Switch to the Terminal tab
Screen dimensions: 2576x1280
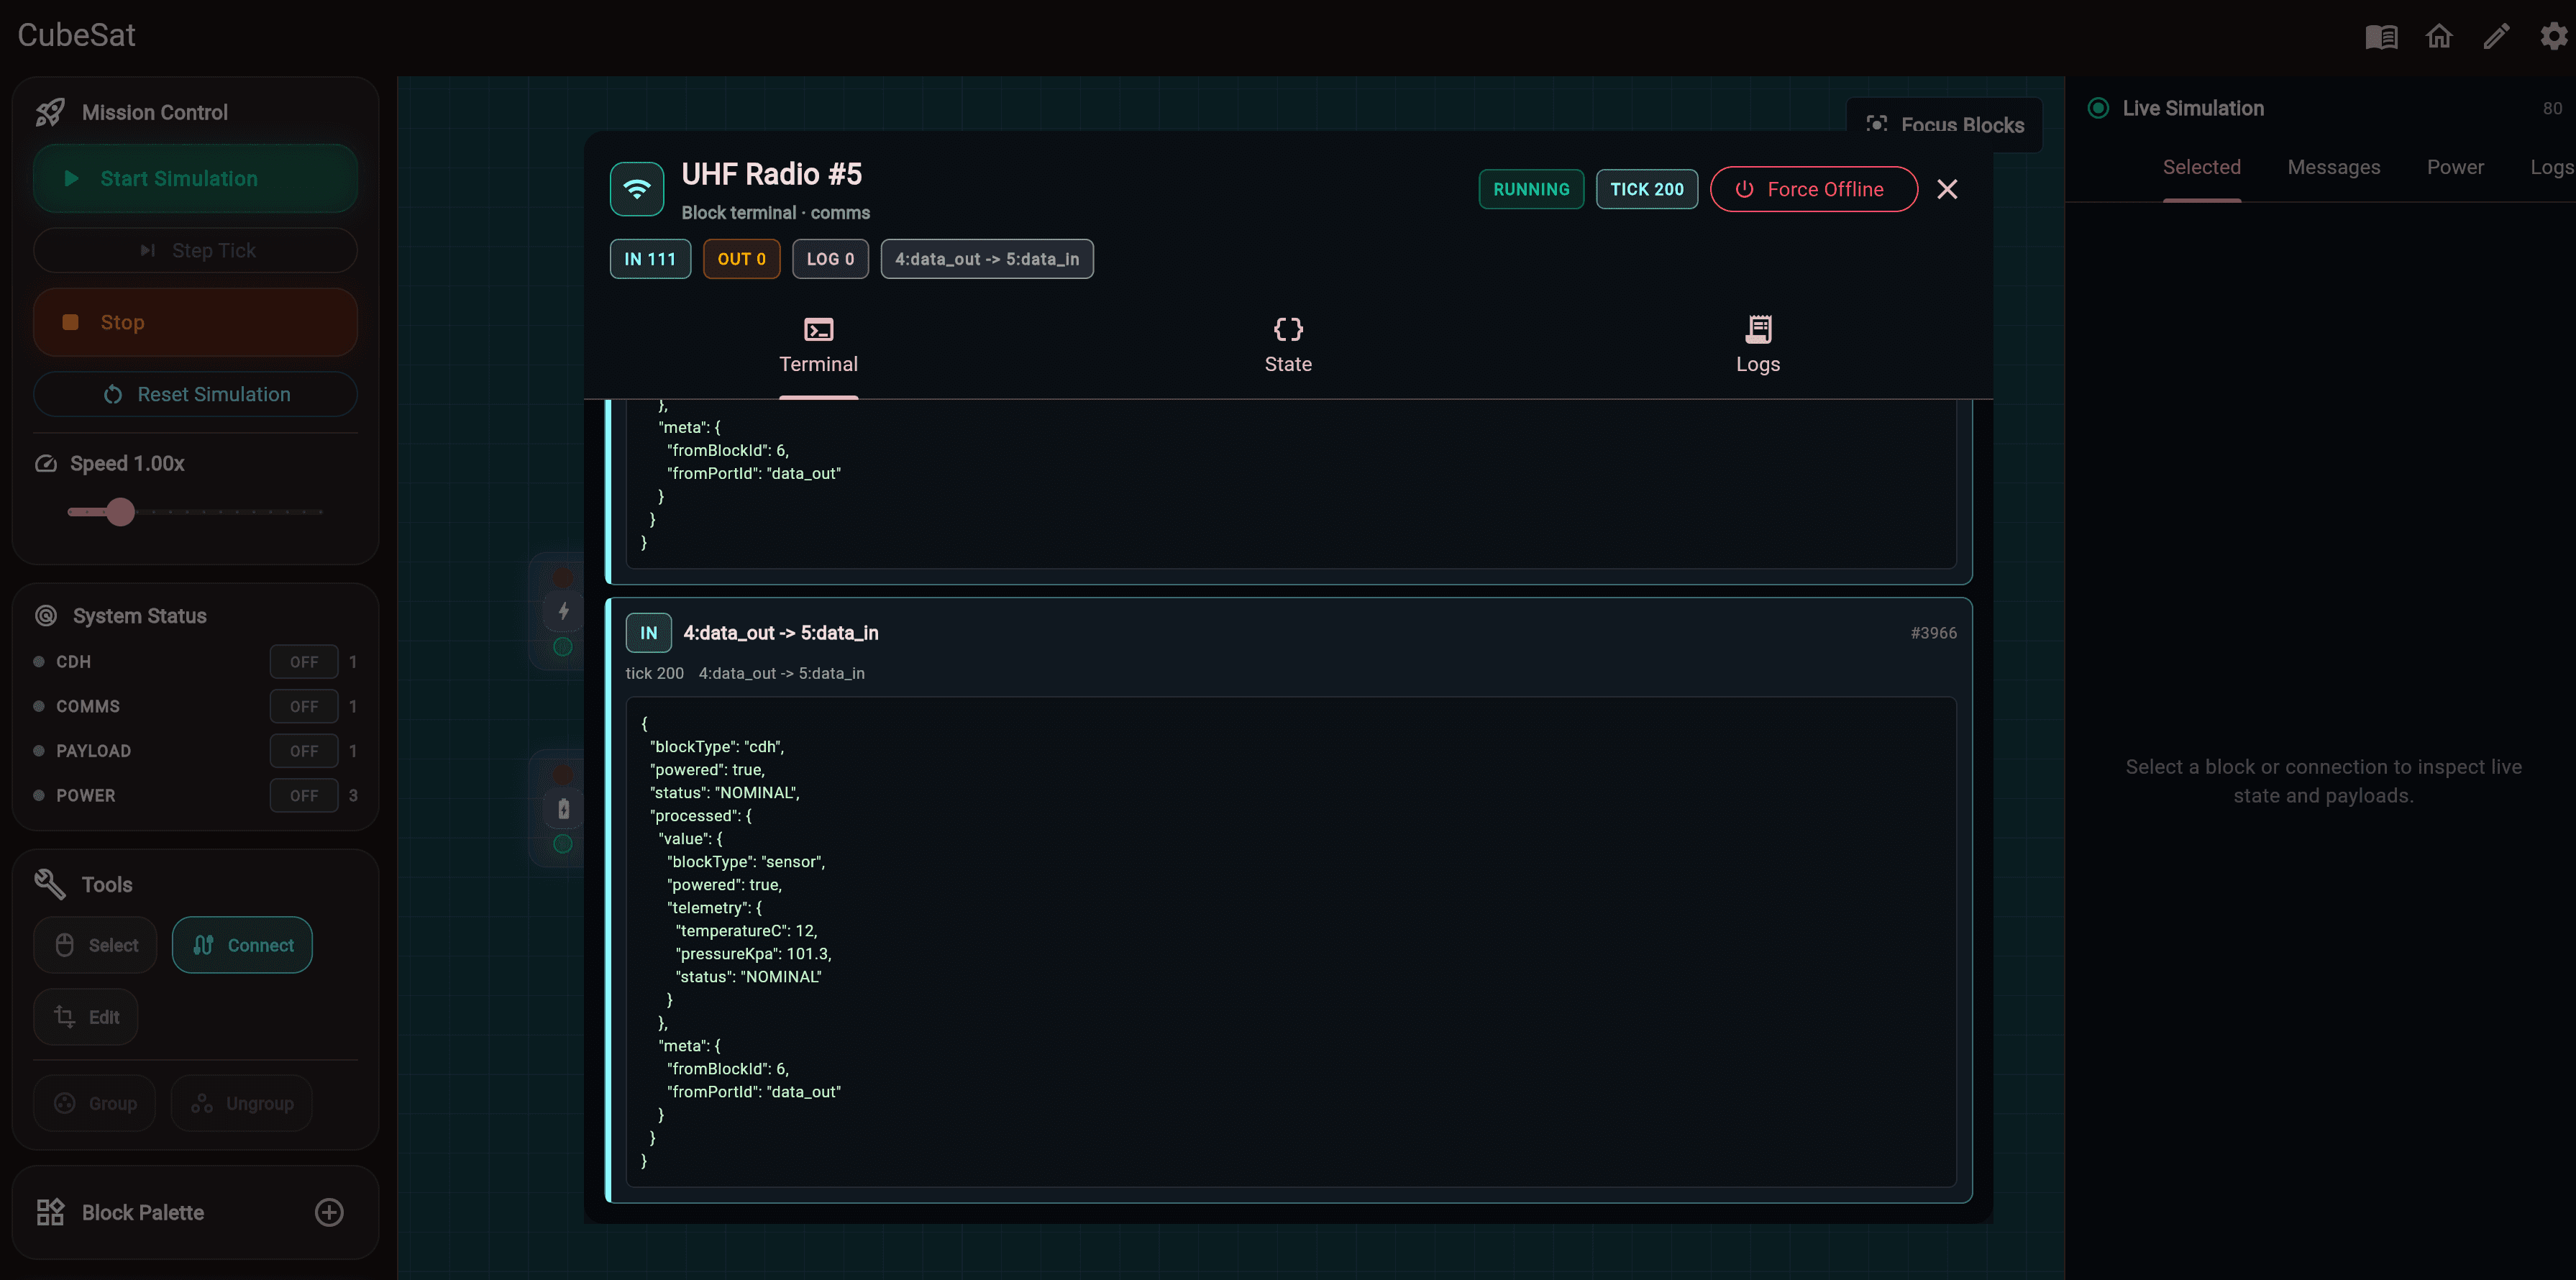(818, 346)
